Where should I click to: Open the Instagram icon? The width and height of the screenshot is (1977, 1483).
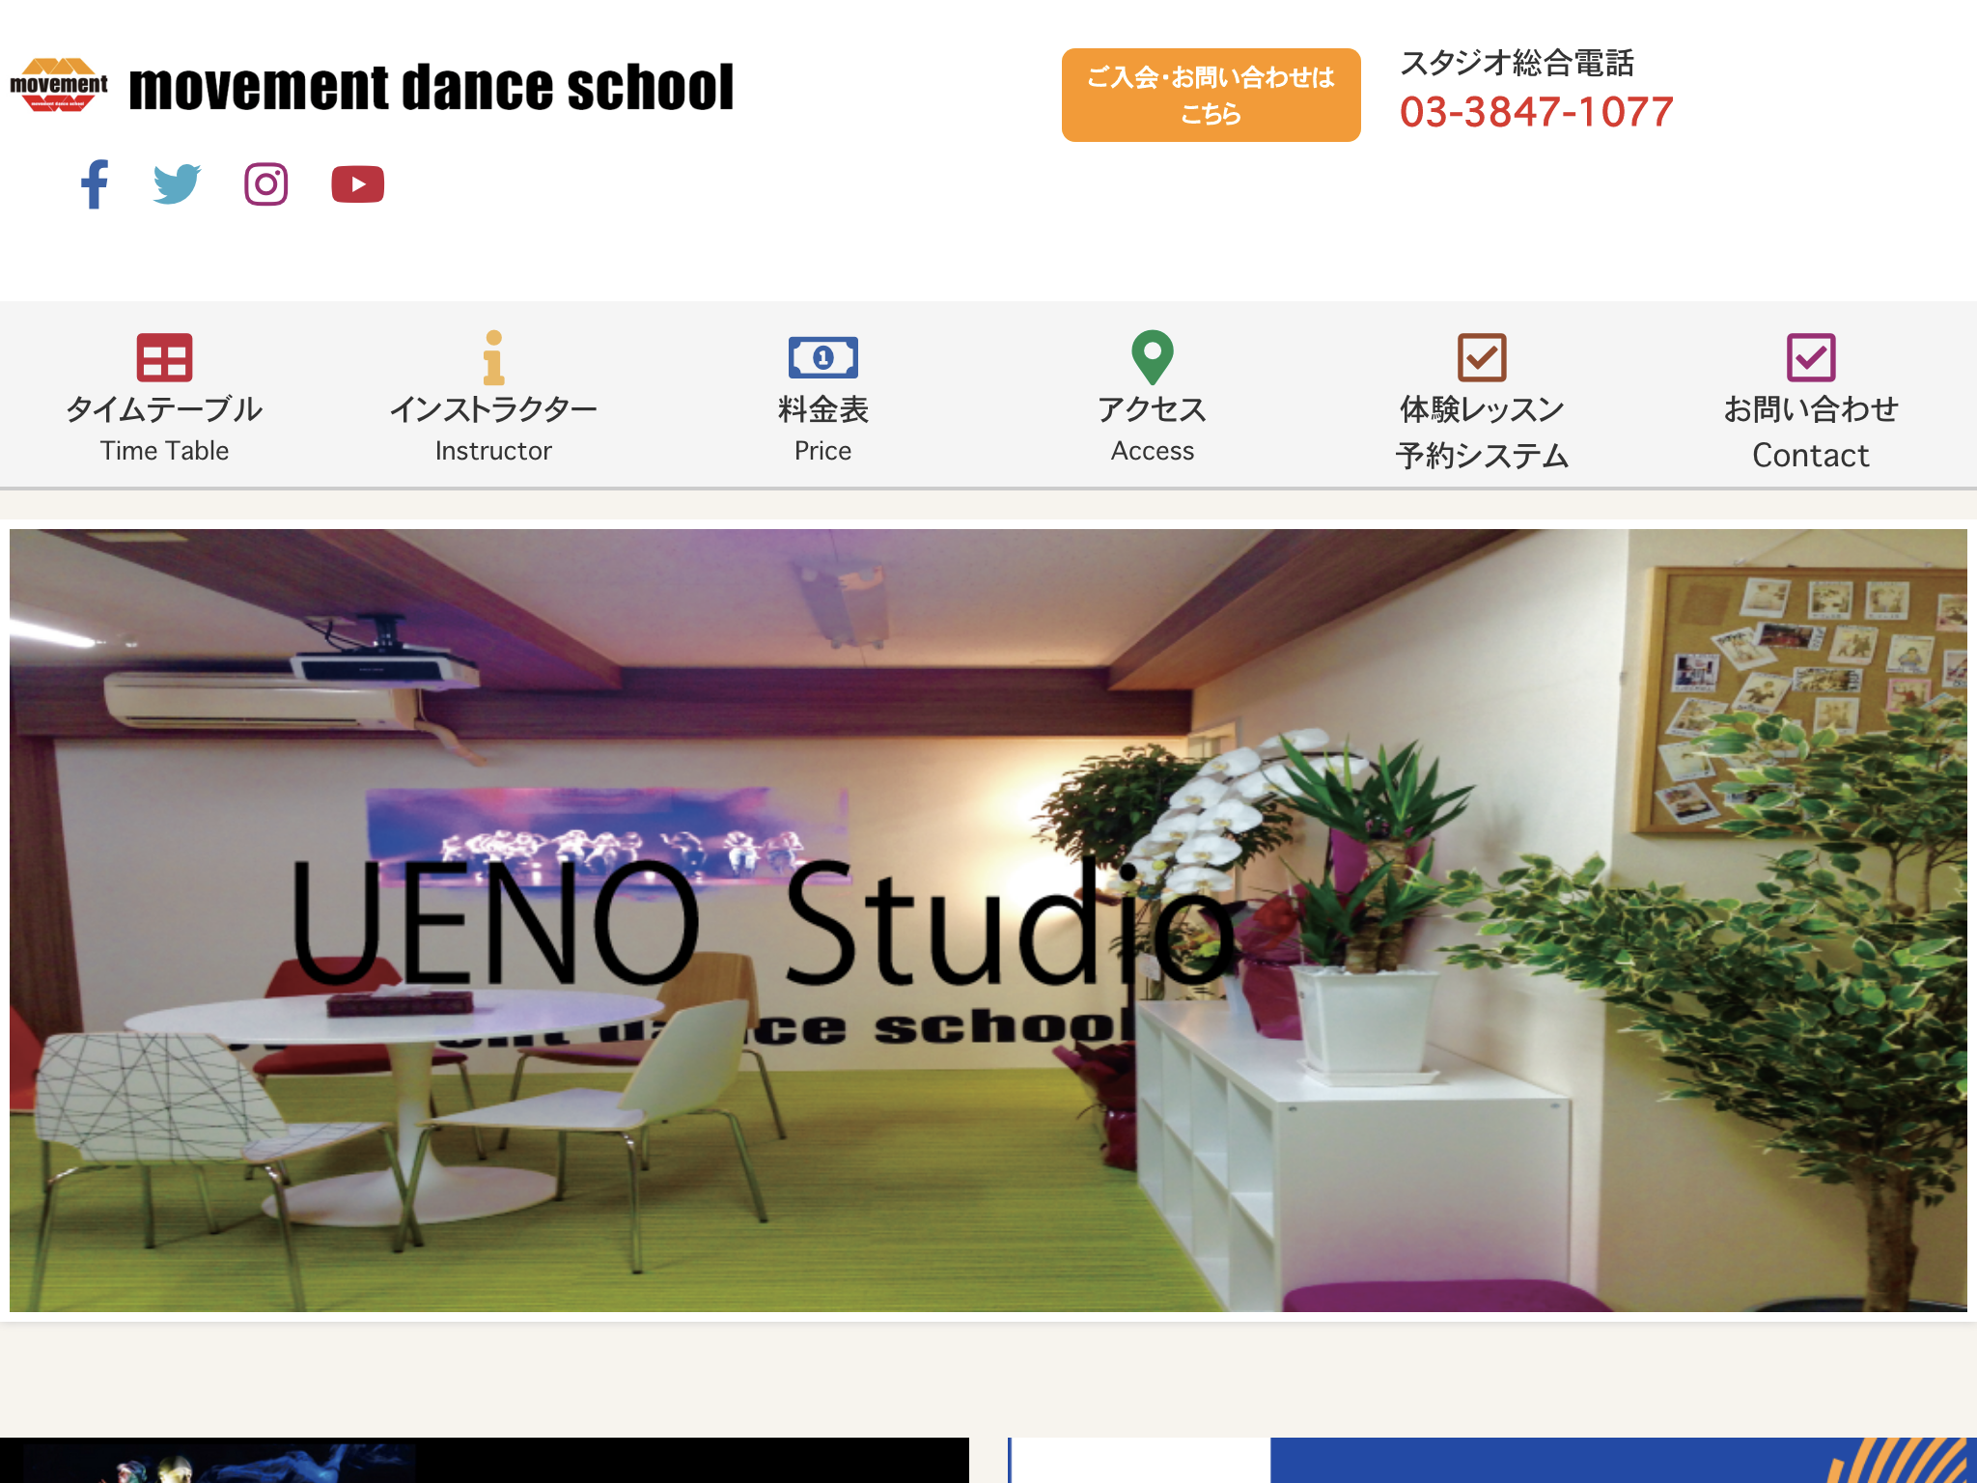point(265,182)
